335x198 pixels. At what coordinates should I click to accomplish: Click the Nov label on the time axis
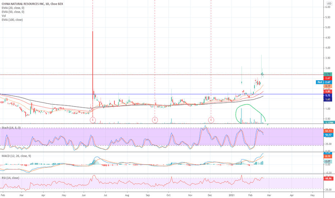click(190, 195)
